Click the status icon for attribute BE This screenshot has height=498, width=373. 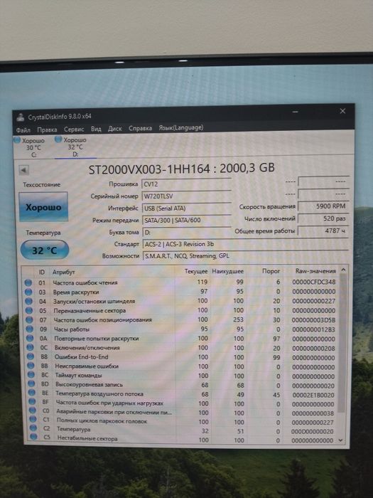(32, 393)
